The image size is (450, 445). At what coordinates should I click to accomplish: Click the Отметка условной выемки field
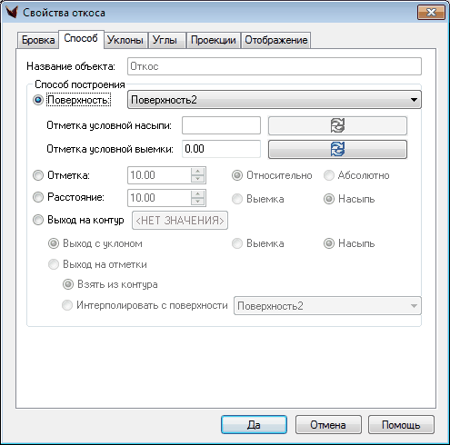click(221, 149)
